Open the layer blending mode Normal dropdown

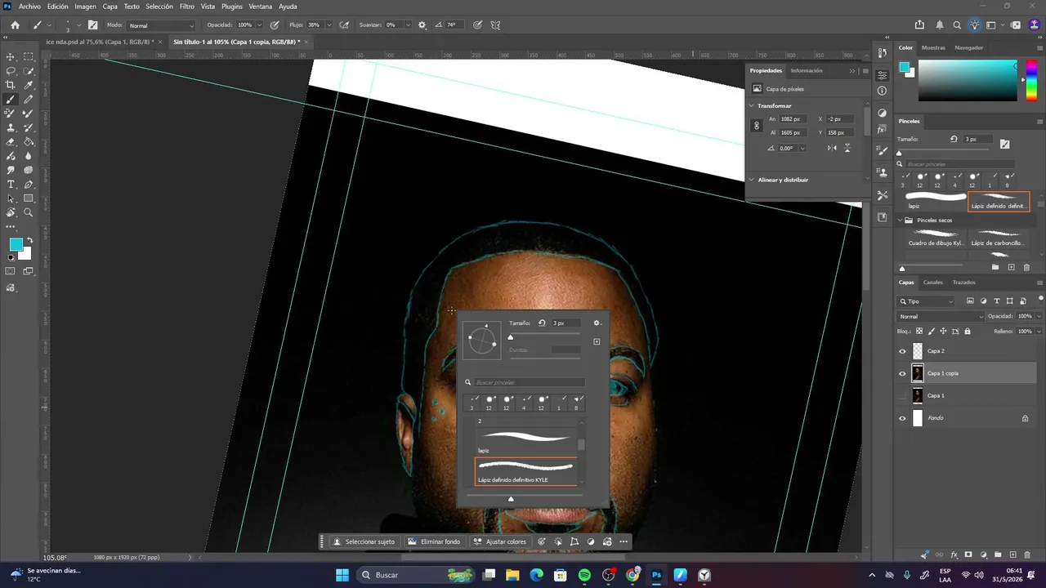point(941,316)
